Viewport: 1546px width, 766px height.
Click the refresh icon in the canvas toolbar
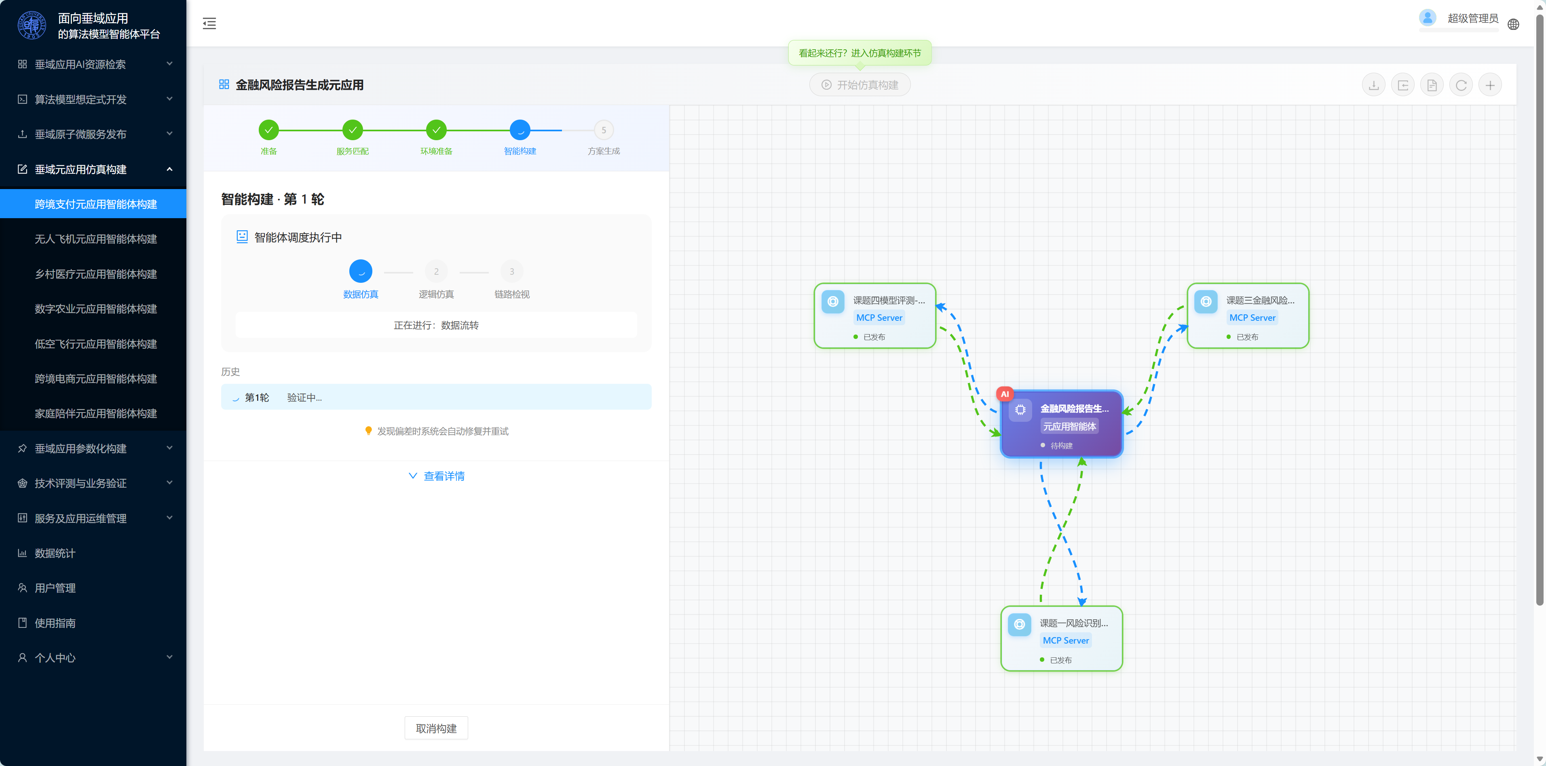click(x=1461, y=85)
